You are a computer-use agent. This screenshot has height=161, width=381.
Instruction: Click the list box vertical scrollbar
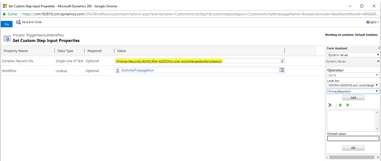coord(377,120)
